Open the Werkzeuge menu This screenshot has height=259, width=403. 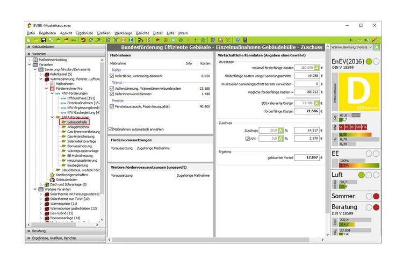[123, 33]
